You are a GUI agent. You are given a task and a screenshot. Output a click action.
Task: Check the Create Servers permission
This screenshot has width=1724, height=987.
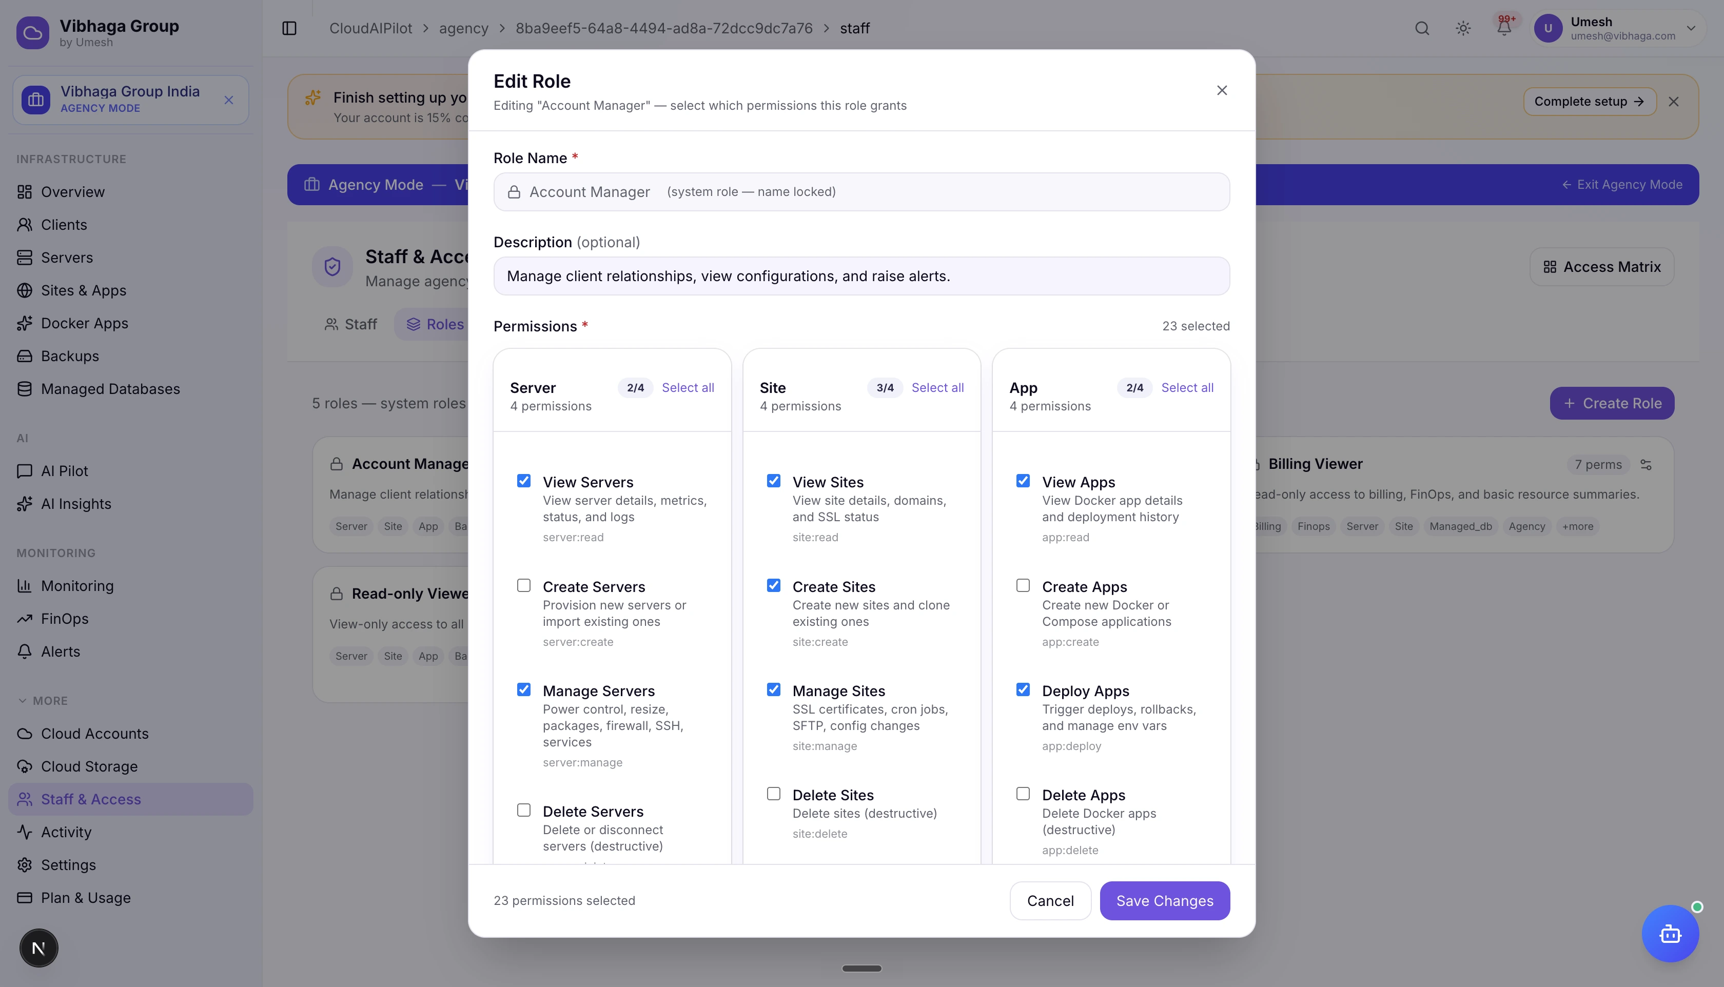pos(524,585)
